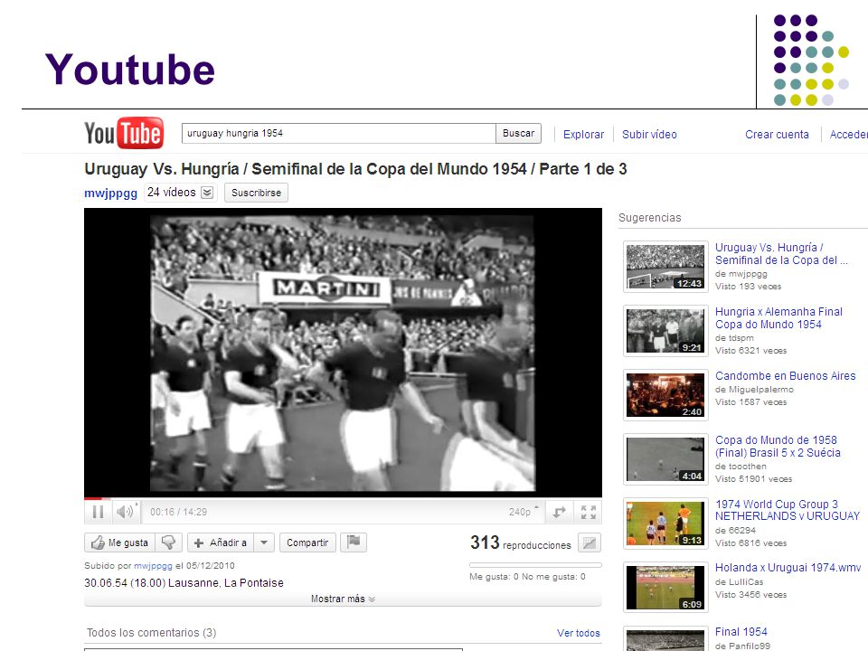The image size is (868, 651).
Task: Click the 313 reproducciones view count
Action: coord(521,543)
